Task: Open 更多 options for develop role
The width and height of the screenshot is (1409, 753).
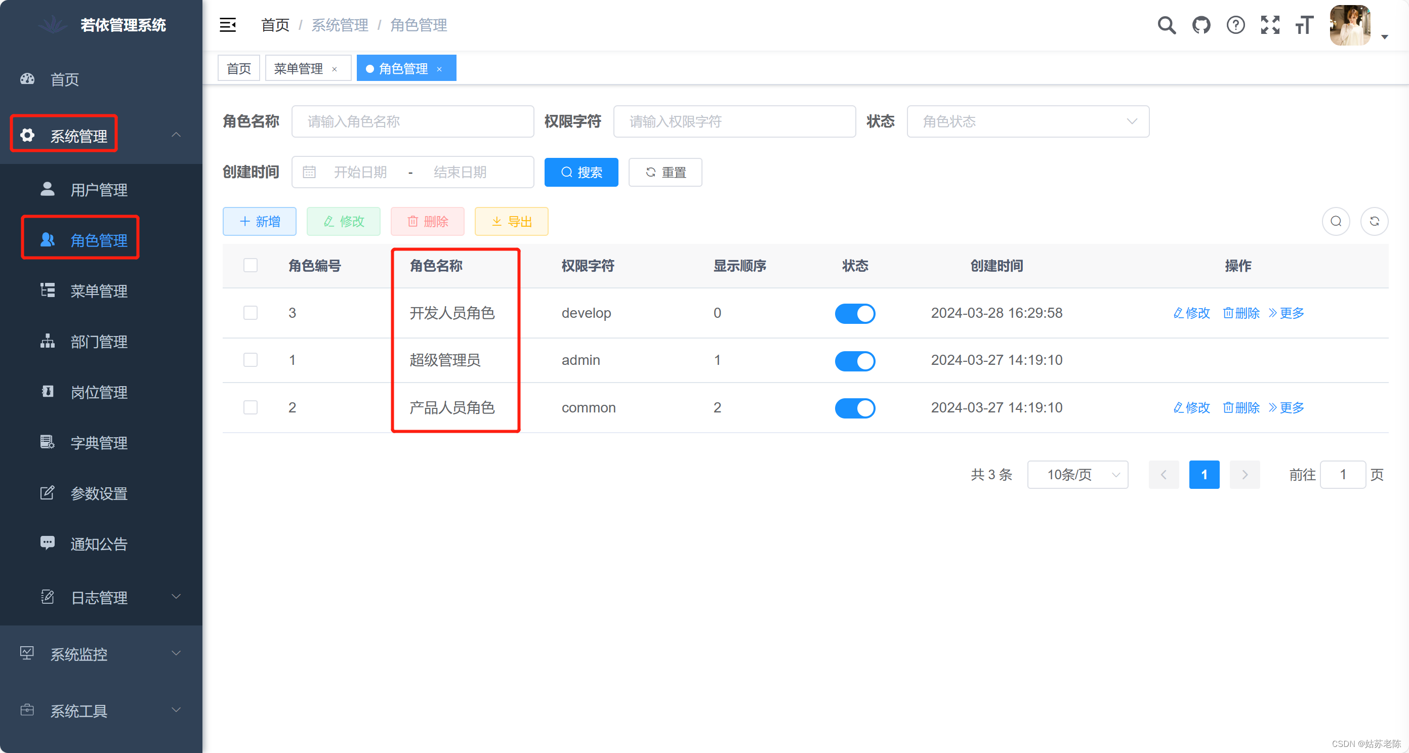Action: (x=1287, y=313)
